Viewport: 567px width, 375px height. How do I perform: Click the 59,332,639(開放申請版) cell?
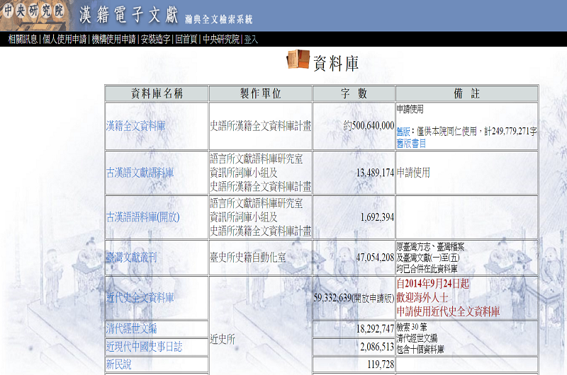(x=354, y=298)
